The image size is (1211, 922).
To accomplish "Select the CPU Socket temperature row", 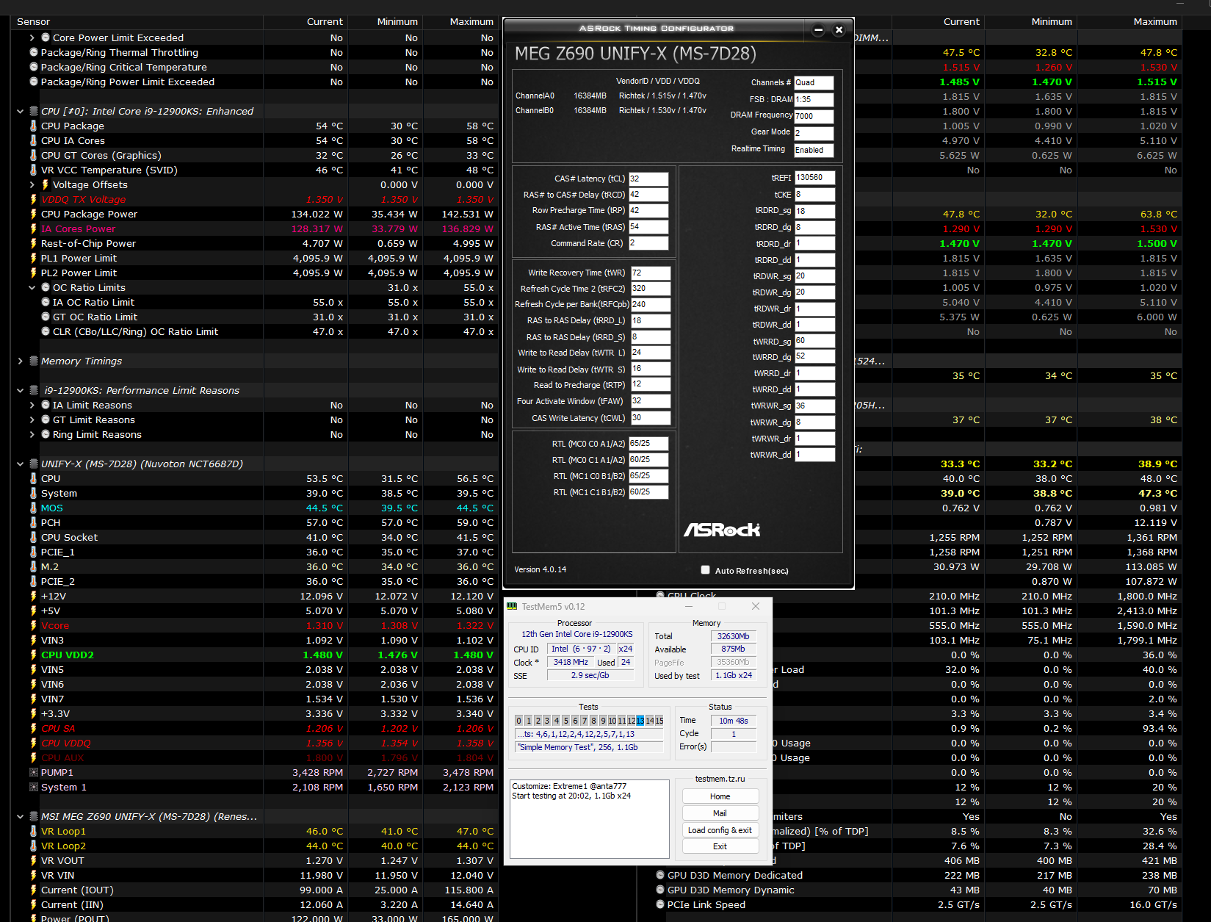I will [x=255, y=537].
